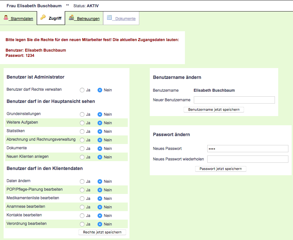Click the Stammdaten person icon

coord(6,18)
